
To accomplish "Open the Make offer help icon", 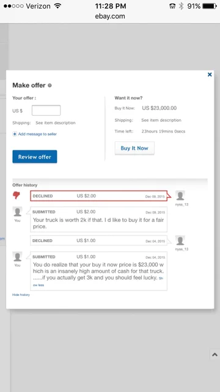I will (x=50, y=86).
